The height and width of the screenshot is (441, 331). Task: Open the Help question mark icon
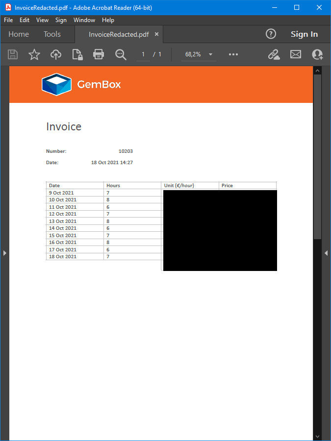pos(271,34)
